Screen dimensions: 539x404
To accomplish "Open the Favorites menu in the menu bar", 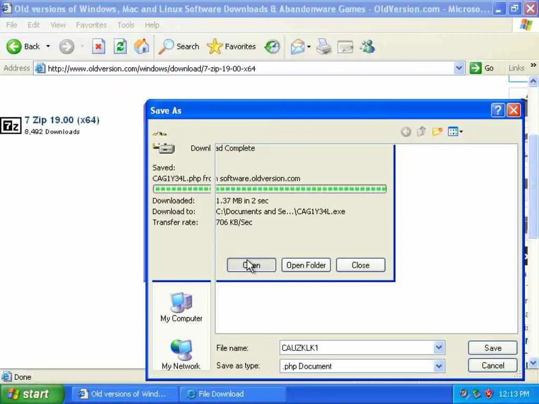I will point(92,25).
